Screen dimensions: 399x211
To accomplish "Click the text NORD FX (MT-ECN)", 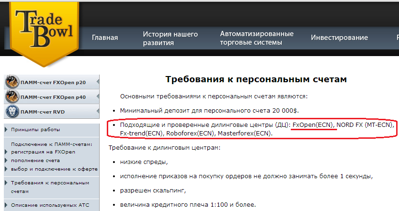I will click(x=365, y=125).
